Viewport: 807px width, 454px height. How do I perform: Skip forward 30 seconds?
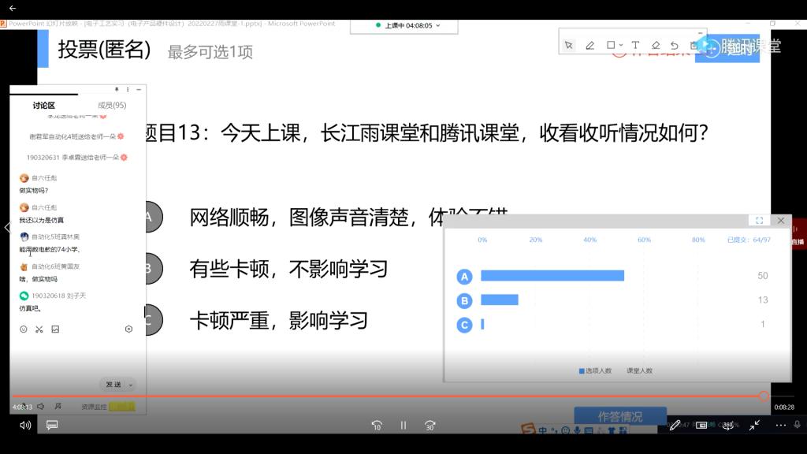pos(430,425)
